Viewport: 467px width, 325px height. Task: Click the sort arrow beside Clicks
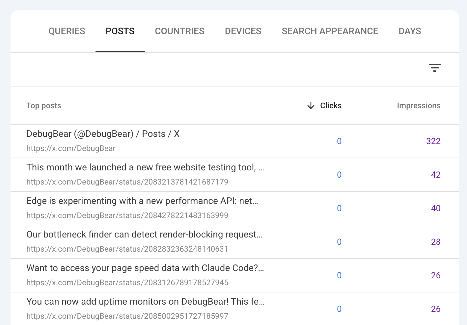311,106
